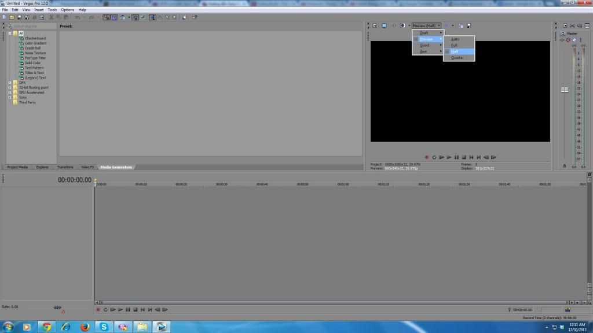593x333 pixels.
Task: Expand the Sony folder
Action: tap(10, 97)
